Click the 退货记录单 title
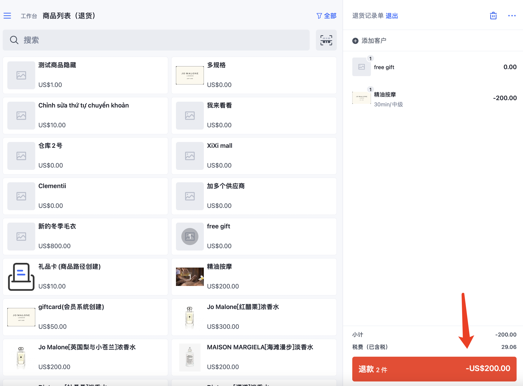Screen dimensions: 523x386 pyautogui.click(x=368, y=16)
